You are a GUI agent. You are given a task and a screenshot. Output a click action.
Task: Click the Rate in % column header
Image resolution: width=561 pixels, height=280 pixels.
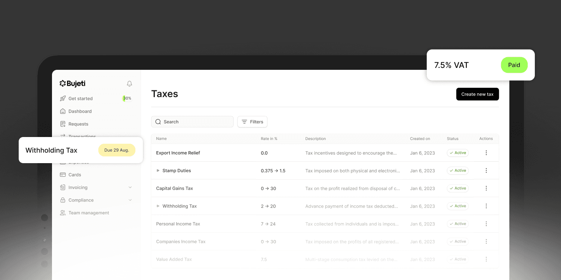coord(269,139)
